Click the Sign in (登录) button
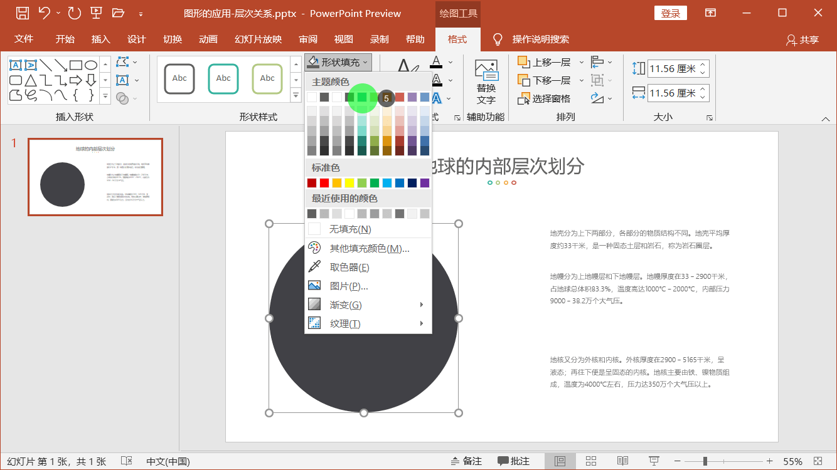 click(671, 13)
